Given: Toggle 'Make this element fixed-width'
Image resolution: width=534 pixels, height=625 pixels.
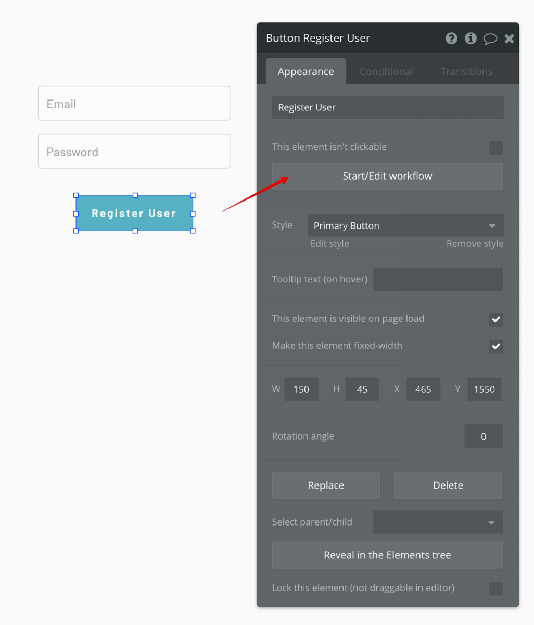Looking at the screenshot, I should [495, 346].
